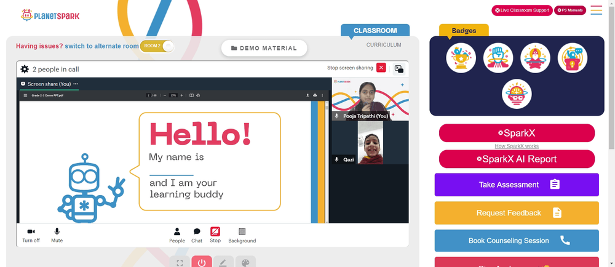
Task: Open the PDF viewer sidebar menu icon
Action: tap(25, 95)
